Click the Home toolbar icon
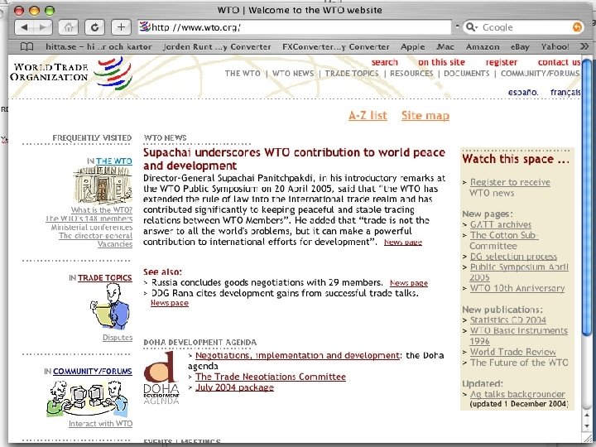Viewport: 596px width, 447px height. coord(69,27)
